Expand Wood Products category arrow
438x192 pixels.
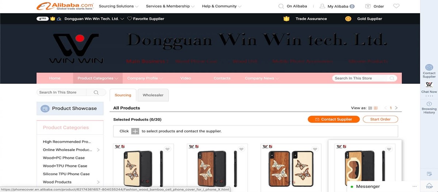[98, 182]
